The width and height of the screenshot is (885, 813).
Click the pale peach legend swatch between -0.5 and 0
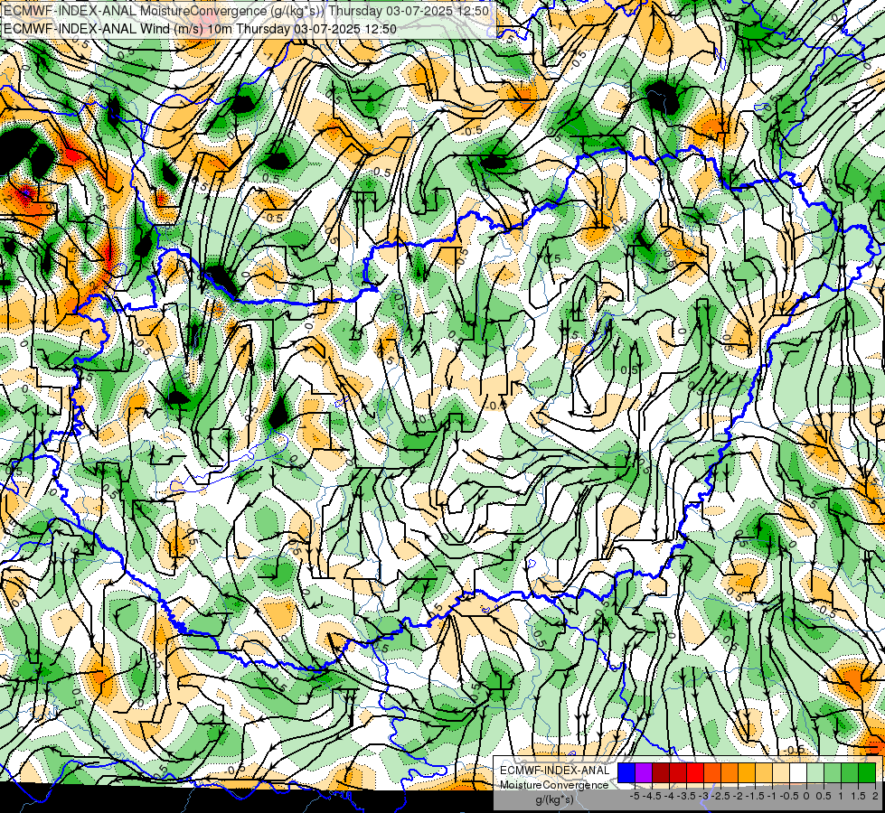click(x=781, y=772)
